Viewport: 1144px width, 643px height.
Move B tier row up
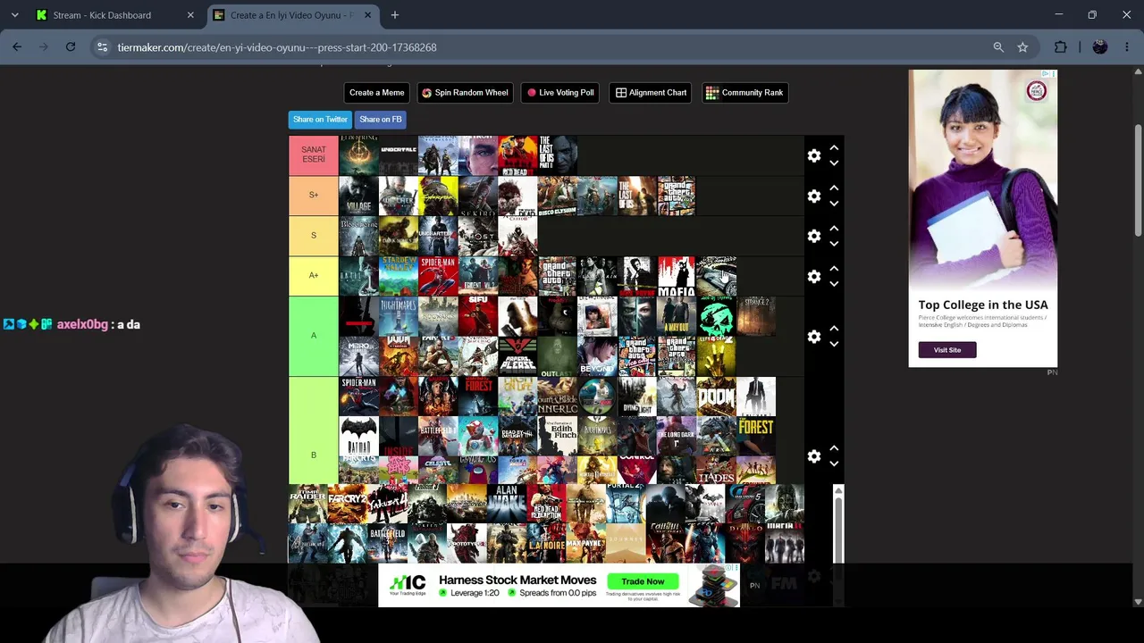tap(834, 448)
